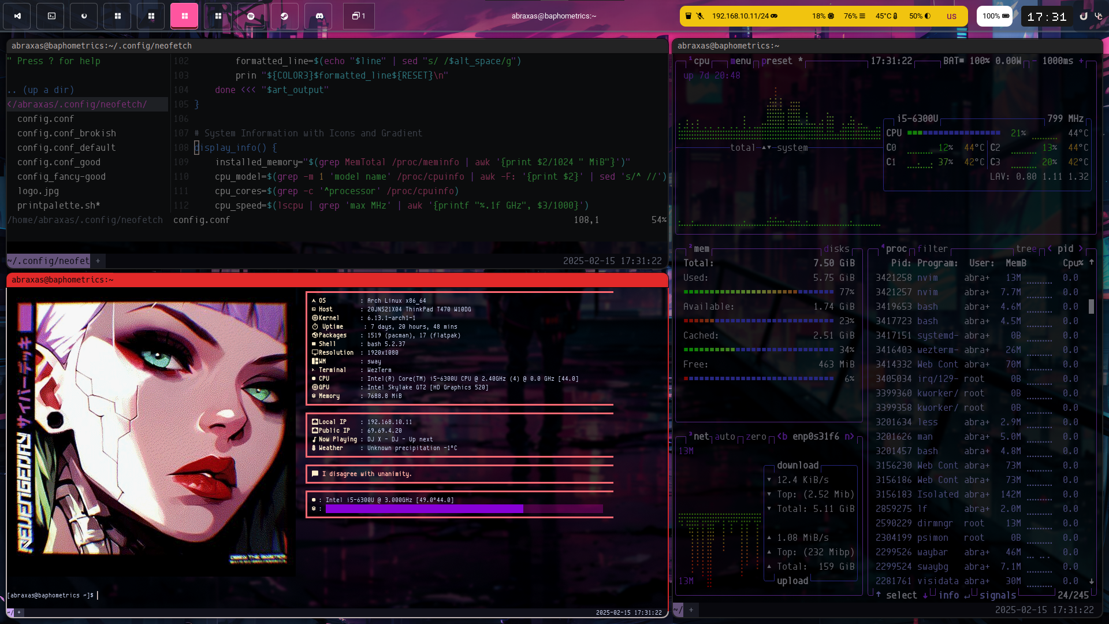
Task: Select the ~/ tab in the btop terminal
Action: (678, 610)
